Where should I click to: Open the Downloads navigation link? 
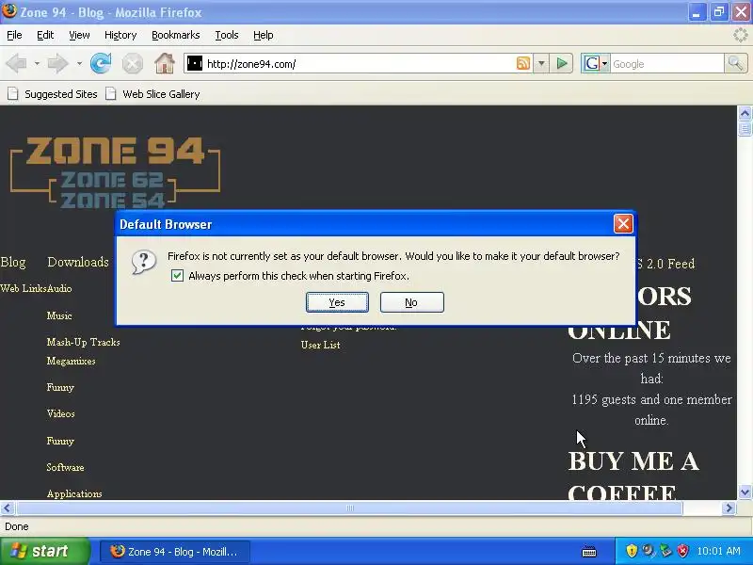coord(78,262)
